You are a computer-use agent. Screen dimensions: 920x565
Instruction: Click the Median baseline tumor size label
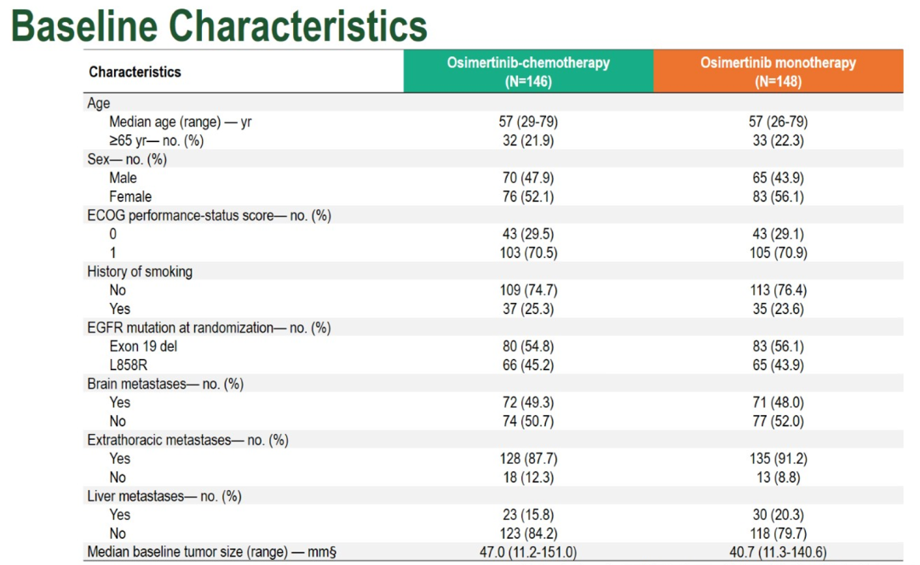[212, 552]
